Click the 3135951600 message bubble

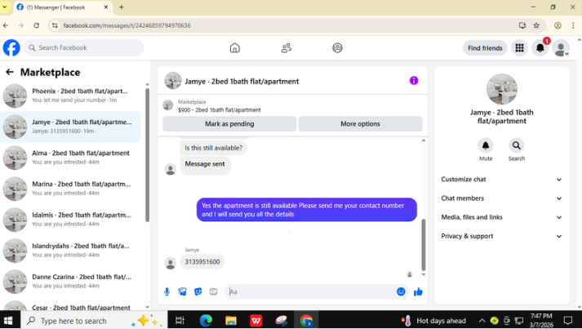click(202, 262)
